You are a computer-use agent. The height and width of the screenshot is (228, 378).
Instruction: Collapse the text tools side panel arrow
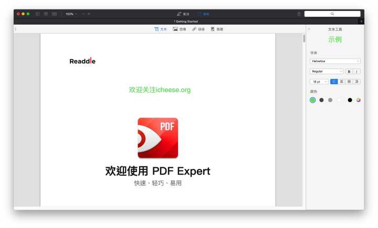tap(309, 29)
